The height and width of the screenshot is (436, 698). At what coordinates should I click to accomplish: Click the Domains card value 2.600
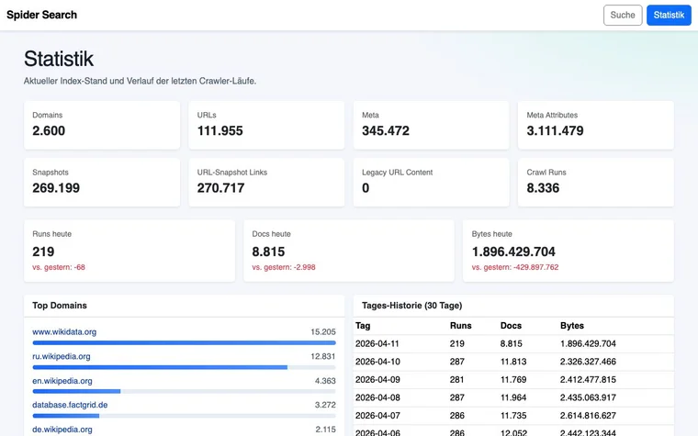49,130
